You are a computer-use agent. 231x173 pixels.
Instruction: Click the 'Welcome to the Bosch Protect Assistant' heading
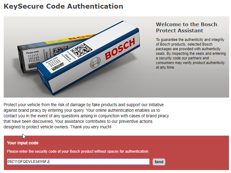[186, 27]
